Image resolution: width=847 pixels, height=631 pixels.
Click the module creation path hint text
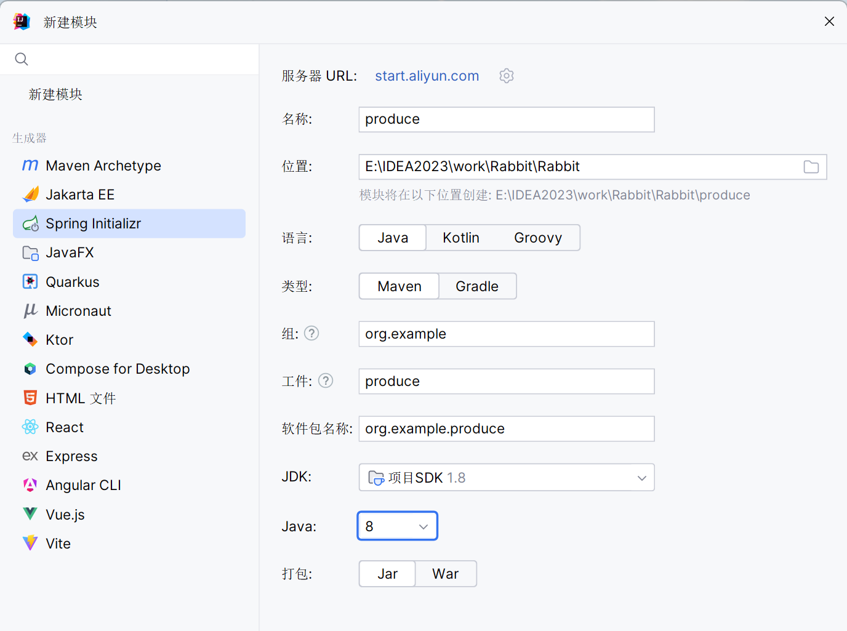[x=555, y=195]
